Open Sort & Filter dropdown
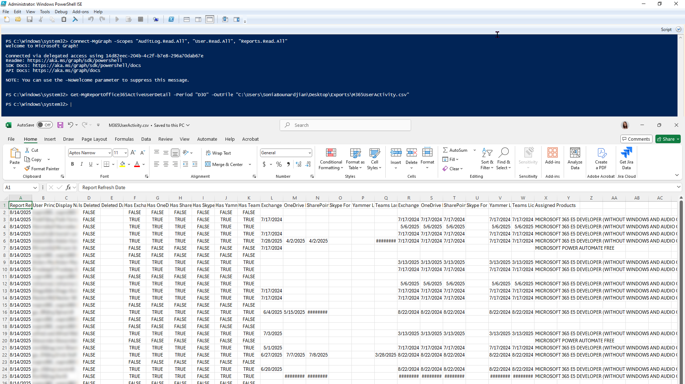The height and width of the screenshot is (384, 685). pyautogui.click(x=487, y=159)
